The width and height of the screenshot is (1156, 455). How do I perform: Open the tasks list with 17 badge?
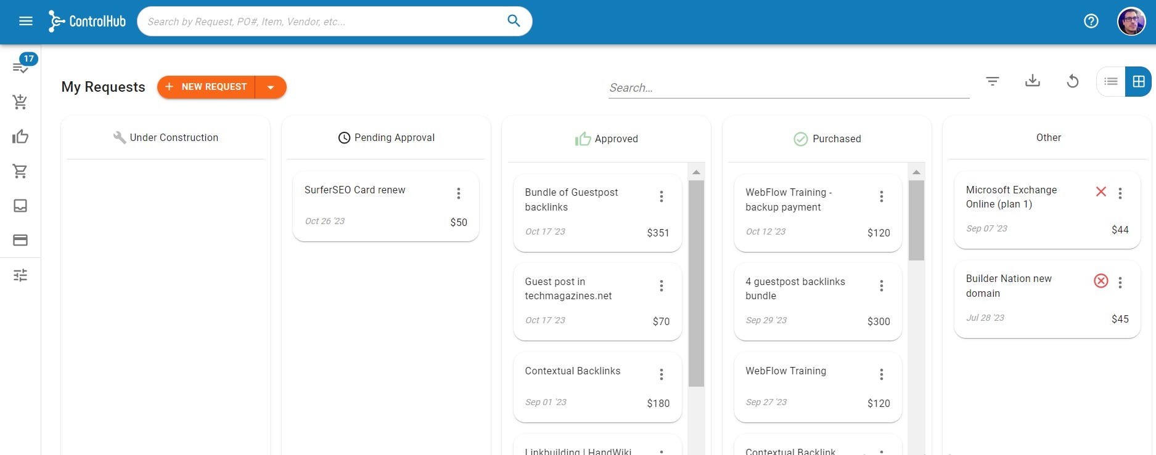tap(20, 67)
